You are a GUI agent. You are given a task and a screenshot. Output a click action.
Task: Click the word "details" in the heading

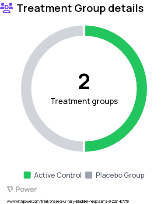tap(126, 8)
